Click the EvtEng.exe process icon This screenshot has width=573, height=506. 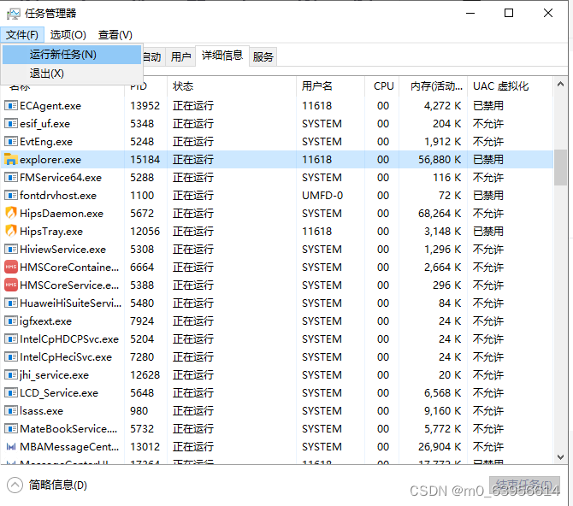(11, 142)
